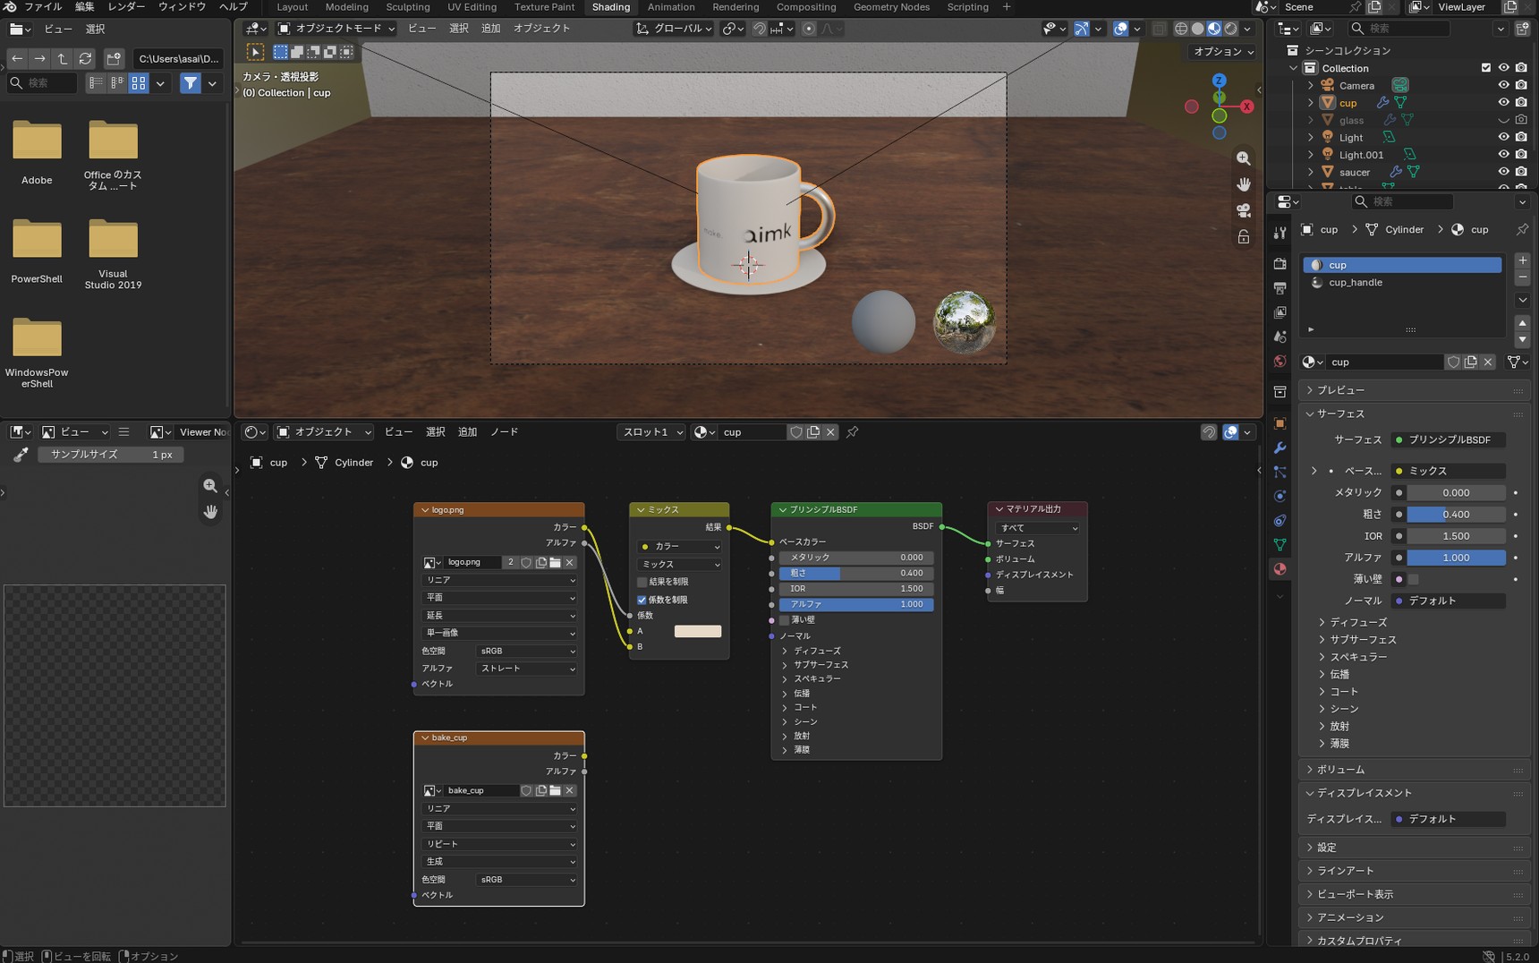Screen dimensions: 1539x963
Task: Click the 粗さ slider in properties panel
Action: pyautogui.click(x=1456, y=515)
